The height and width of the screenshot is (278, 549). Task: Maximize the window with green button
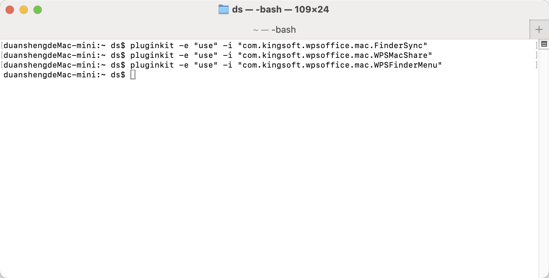tap(38, 10)
